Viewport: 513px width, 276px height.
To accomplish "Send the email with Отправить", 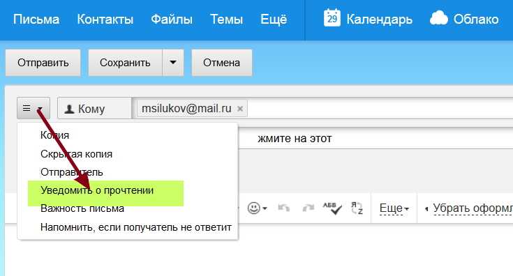I will pos(43,63).
